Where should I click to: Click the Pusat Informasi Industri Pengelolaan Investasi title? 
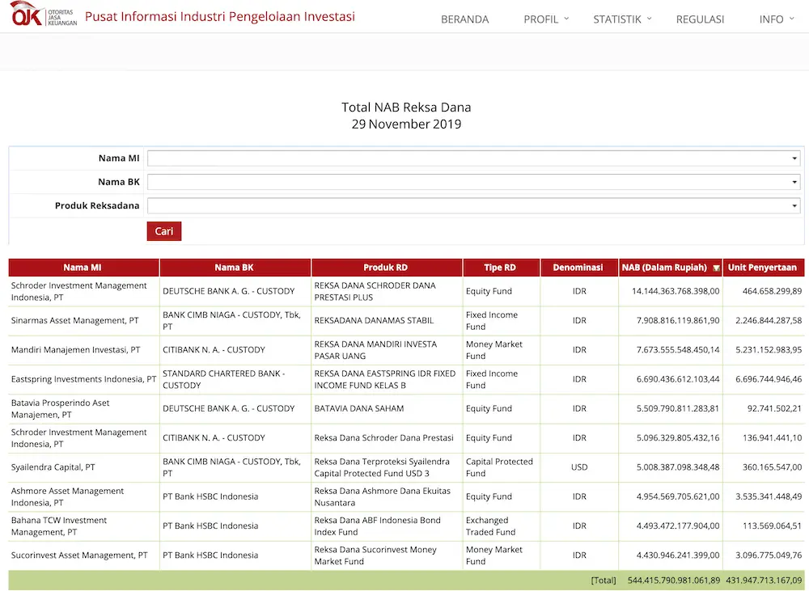pyautogui.click(x=220, y=17)
